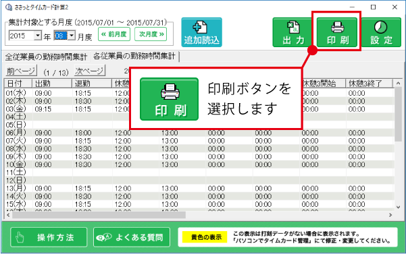Open the 操作方法 help button
The image size is (406, 254).
coord(49,237)
